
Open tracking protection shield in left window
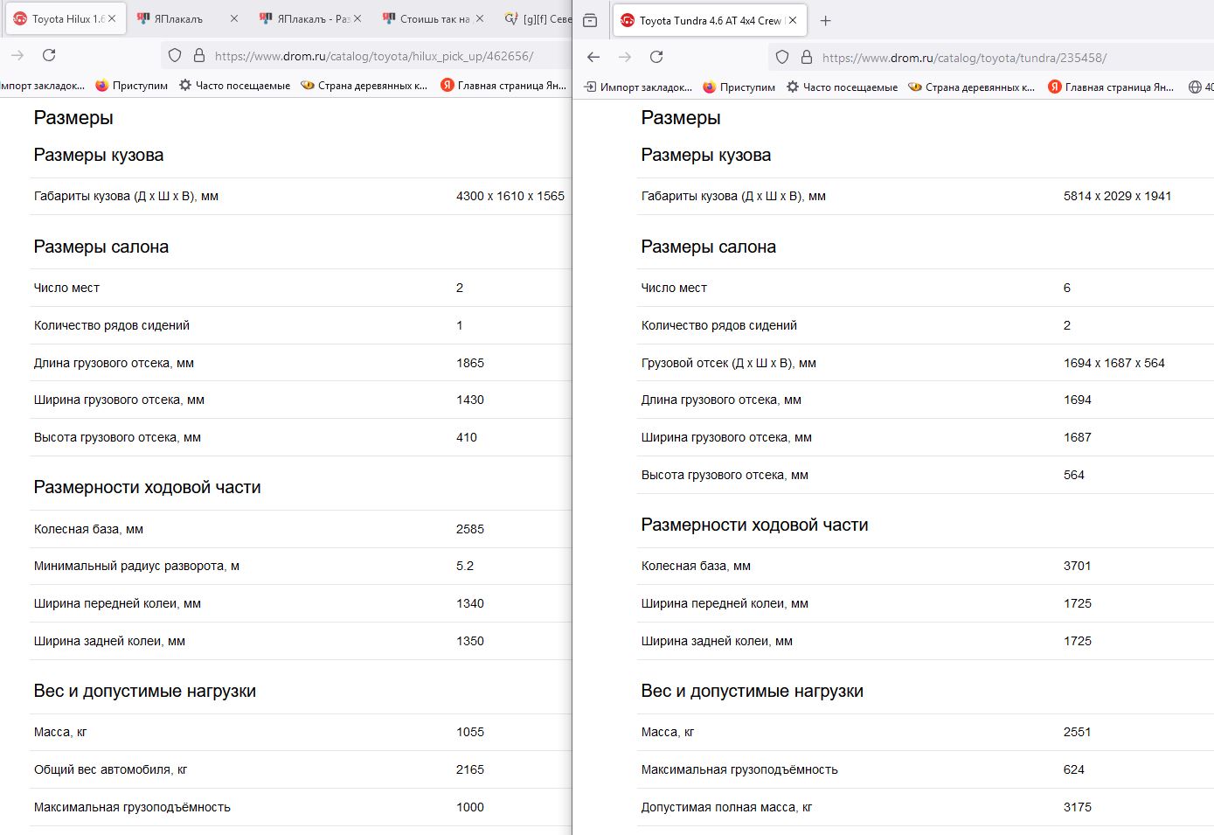(175, 55)
